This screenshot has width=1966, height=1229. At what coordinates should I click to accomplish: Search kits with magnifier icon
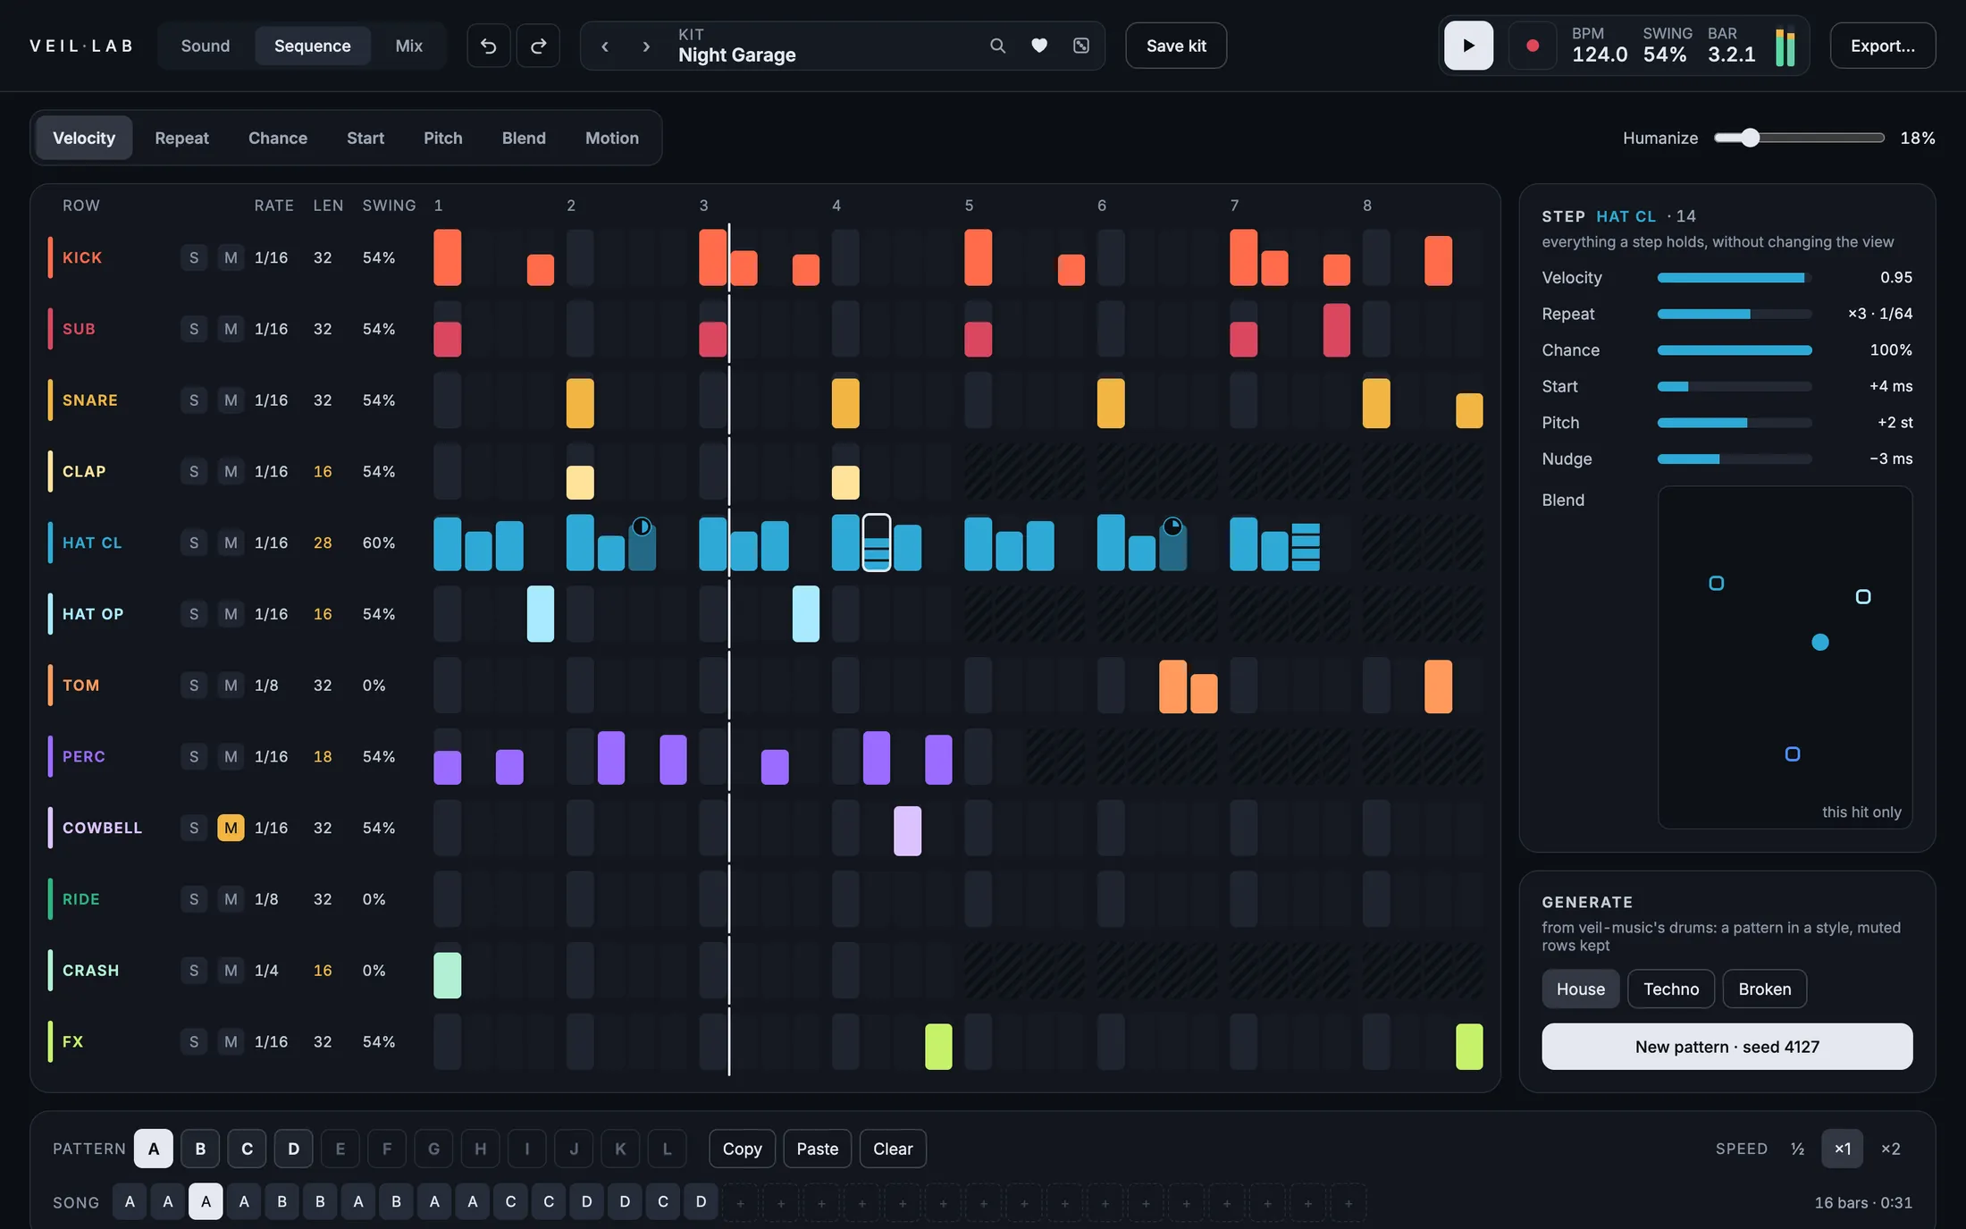point(997,46)
